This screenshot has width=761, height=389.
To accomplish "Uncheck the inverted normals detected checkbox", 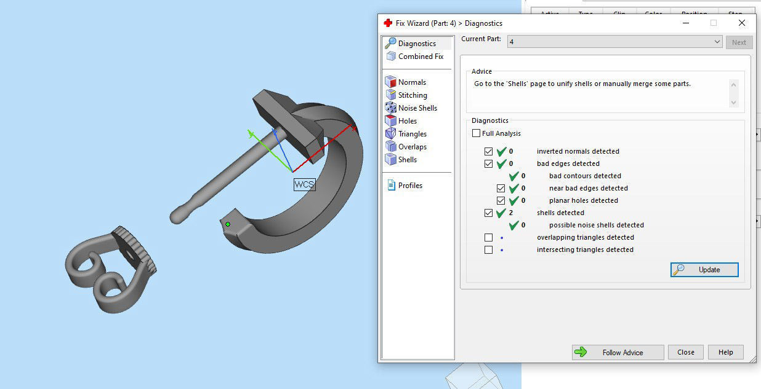I will [x=489, y=151].
